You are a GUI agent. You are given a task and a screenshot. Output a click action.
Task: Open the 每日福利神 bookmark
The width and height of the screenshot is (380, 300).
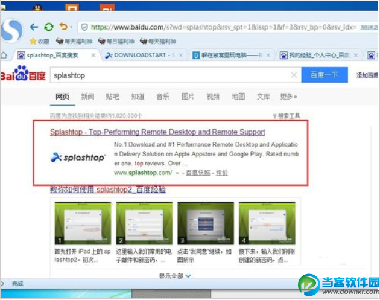(x=116, y=42)
